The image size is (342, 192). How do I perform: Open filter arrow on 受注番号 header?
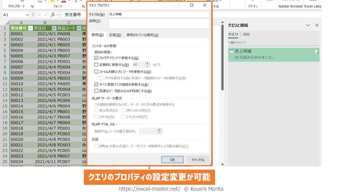click(30, 28)
